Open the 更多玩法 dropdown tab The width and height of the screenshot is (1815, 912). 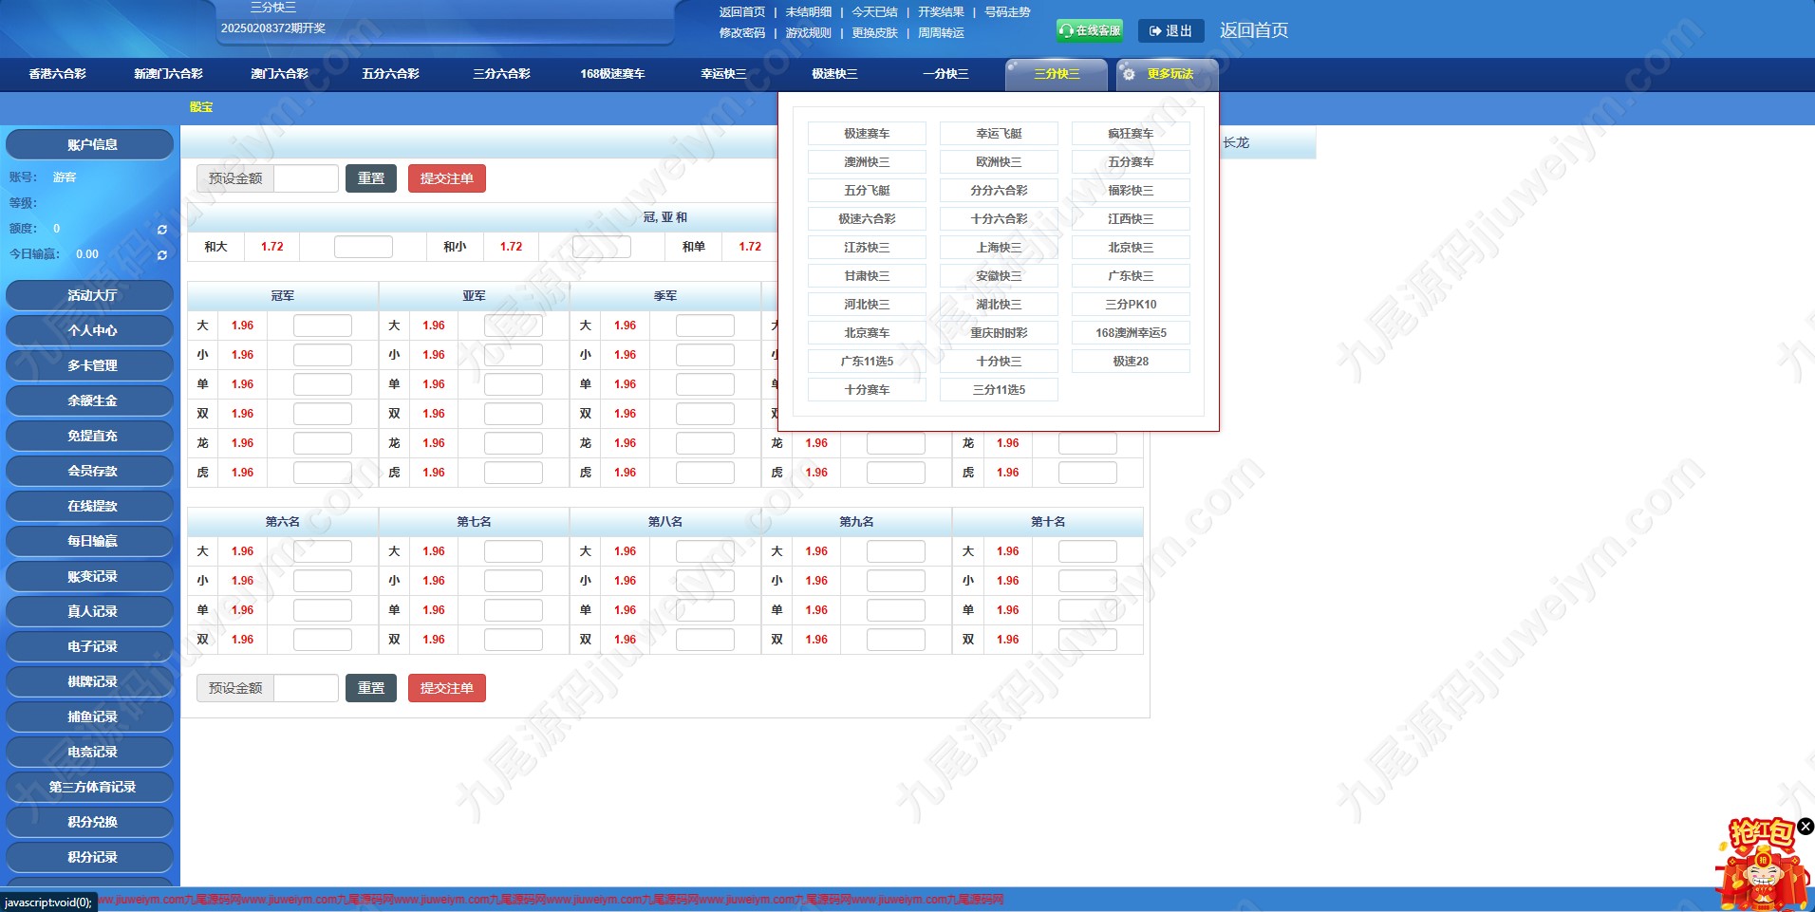click(x=1168, y=74)
